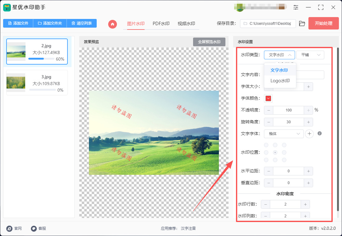Click the 旋转角度 value field showing 30
The width and height of the screenshot is (342, 236).
[289, 122]
